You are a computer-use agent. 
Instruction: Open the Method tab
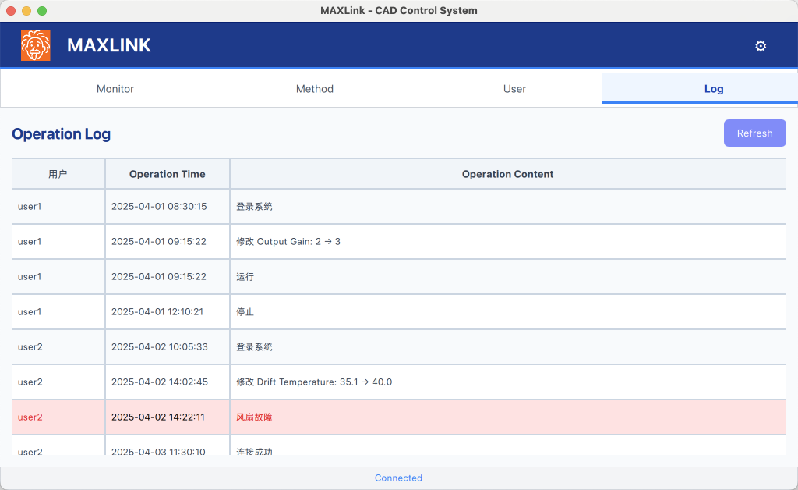point(315,89)
